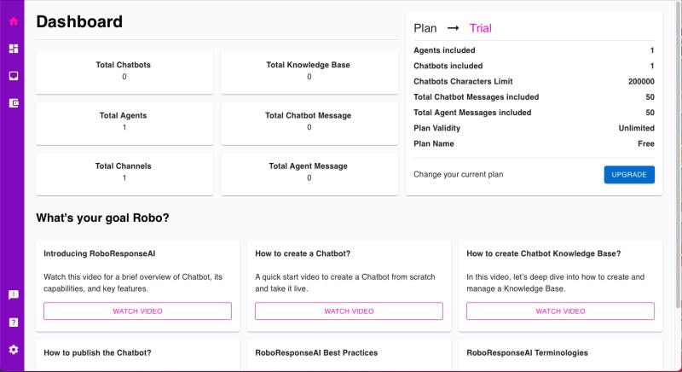Screen dimensions: 682x372
Task: Watch the Chatbot Knowledge Base video
Action: [x=560, y=311]
